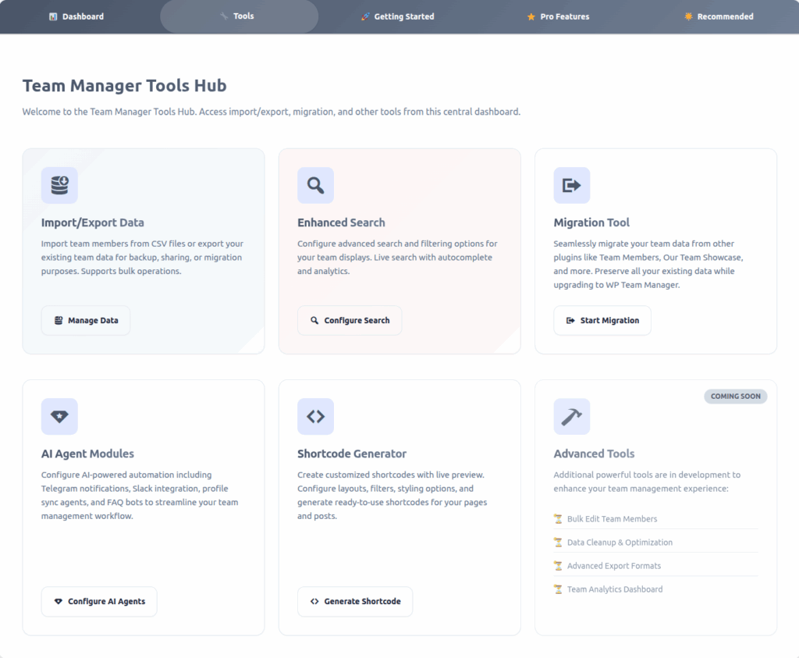This screenshot has width=799, height=658.
Task: Click the Shortcode Generator code brackets icon
Action: tap(315, 417)
